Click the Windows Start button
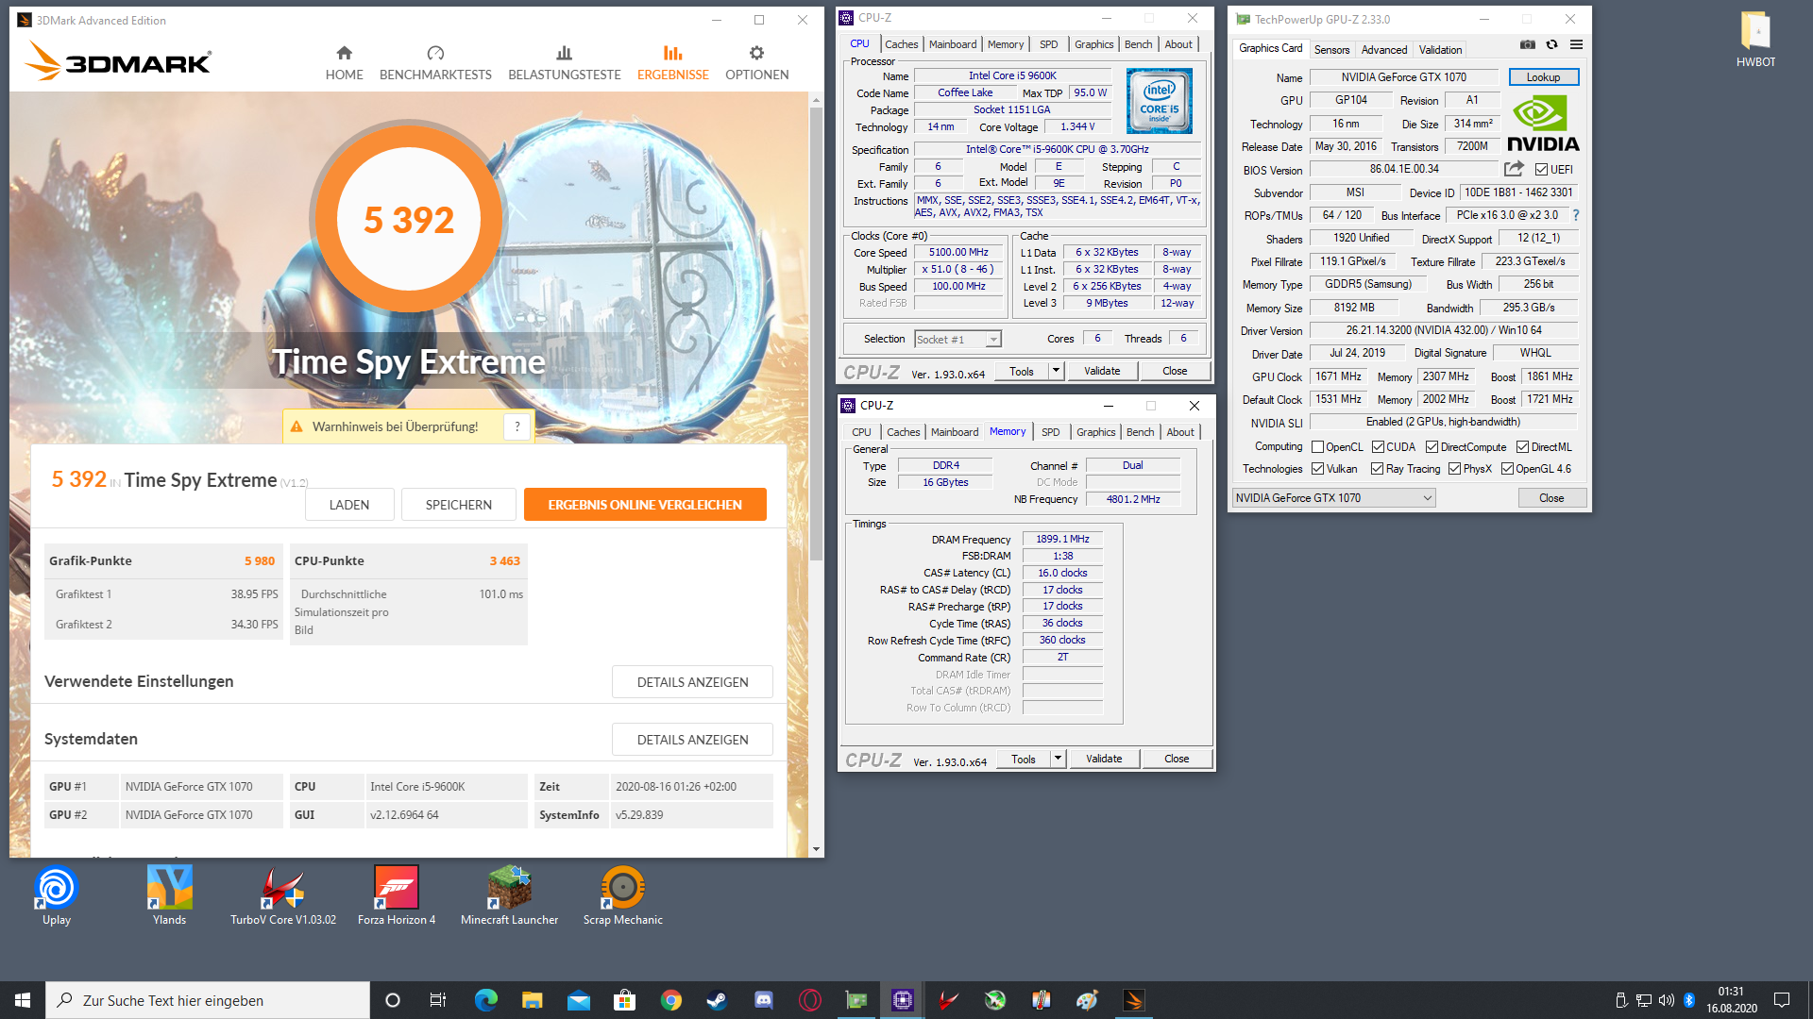 click(x=23, y=1000)
